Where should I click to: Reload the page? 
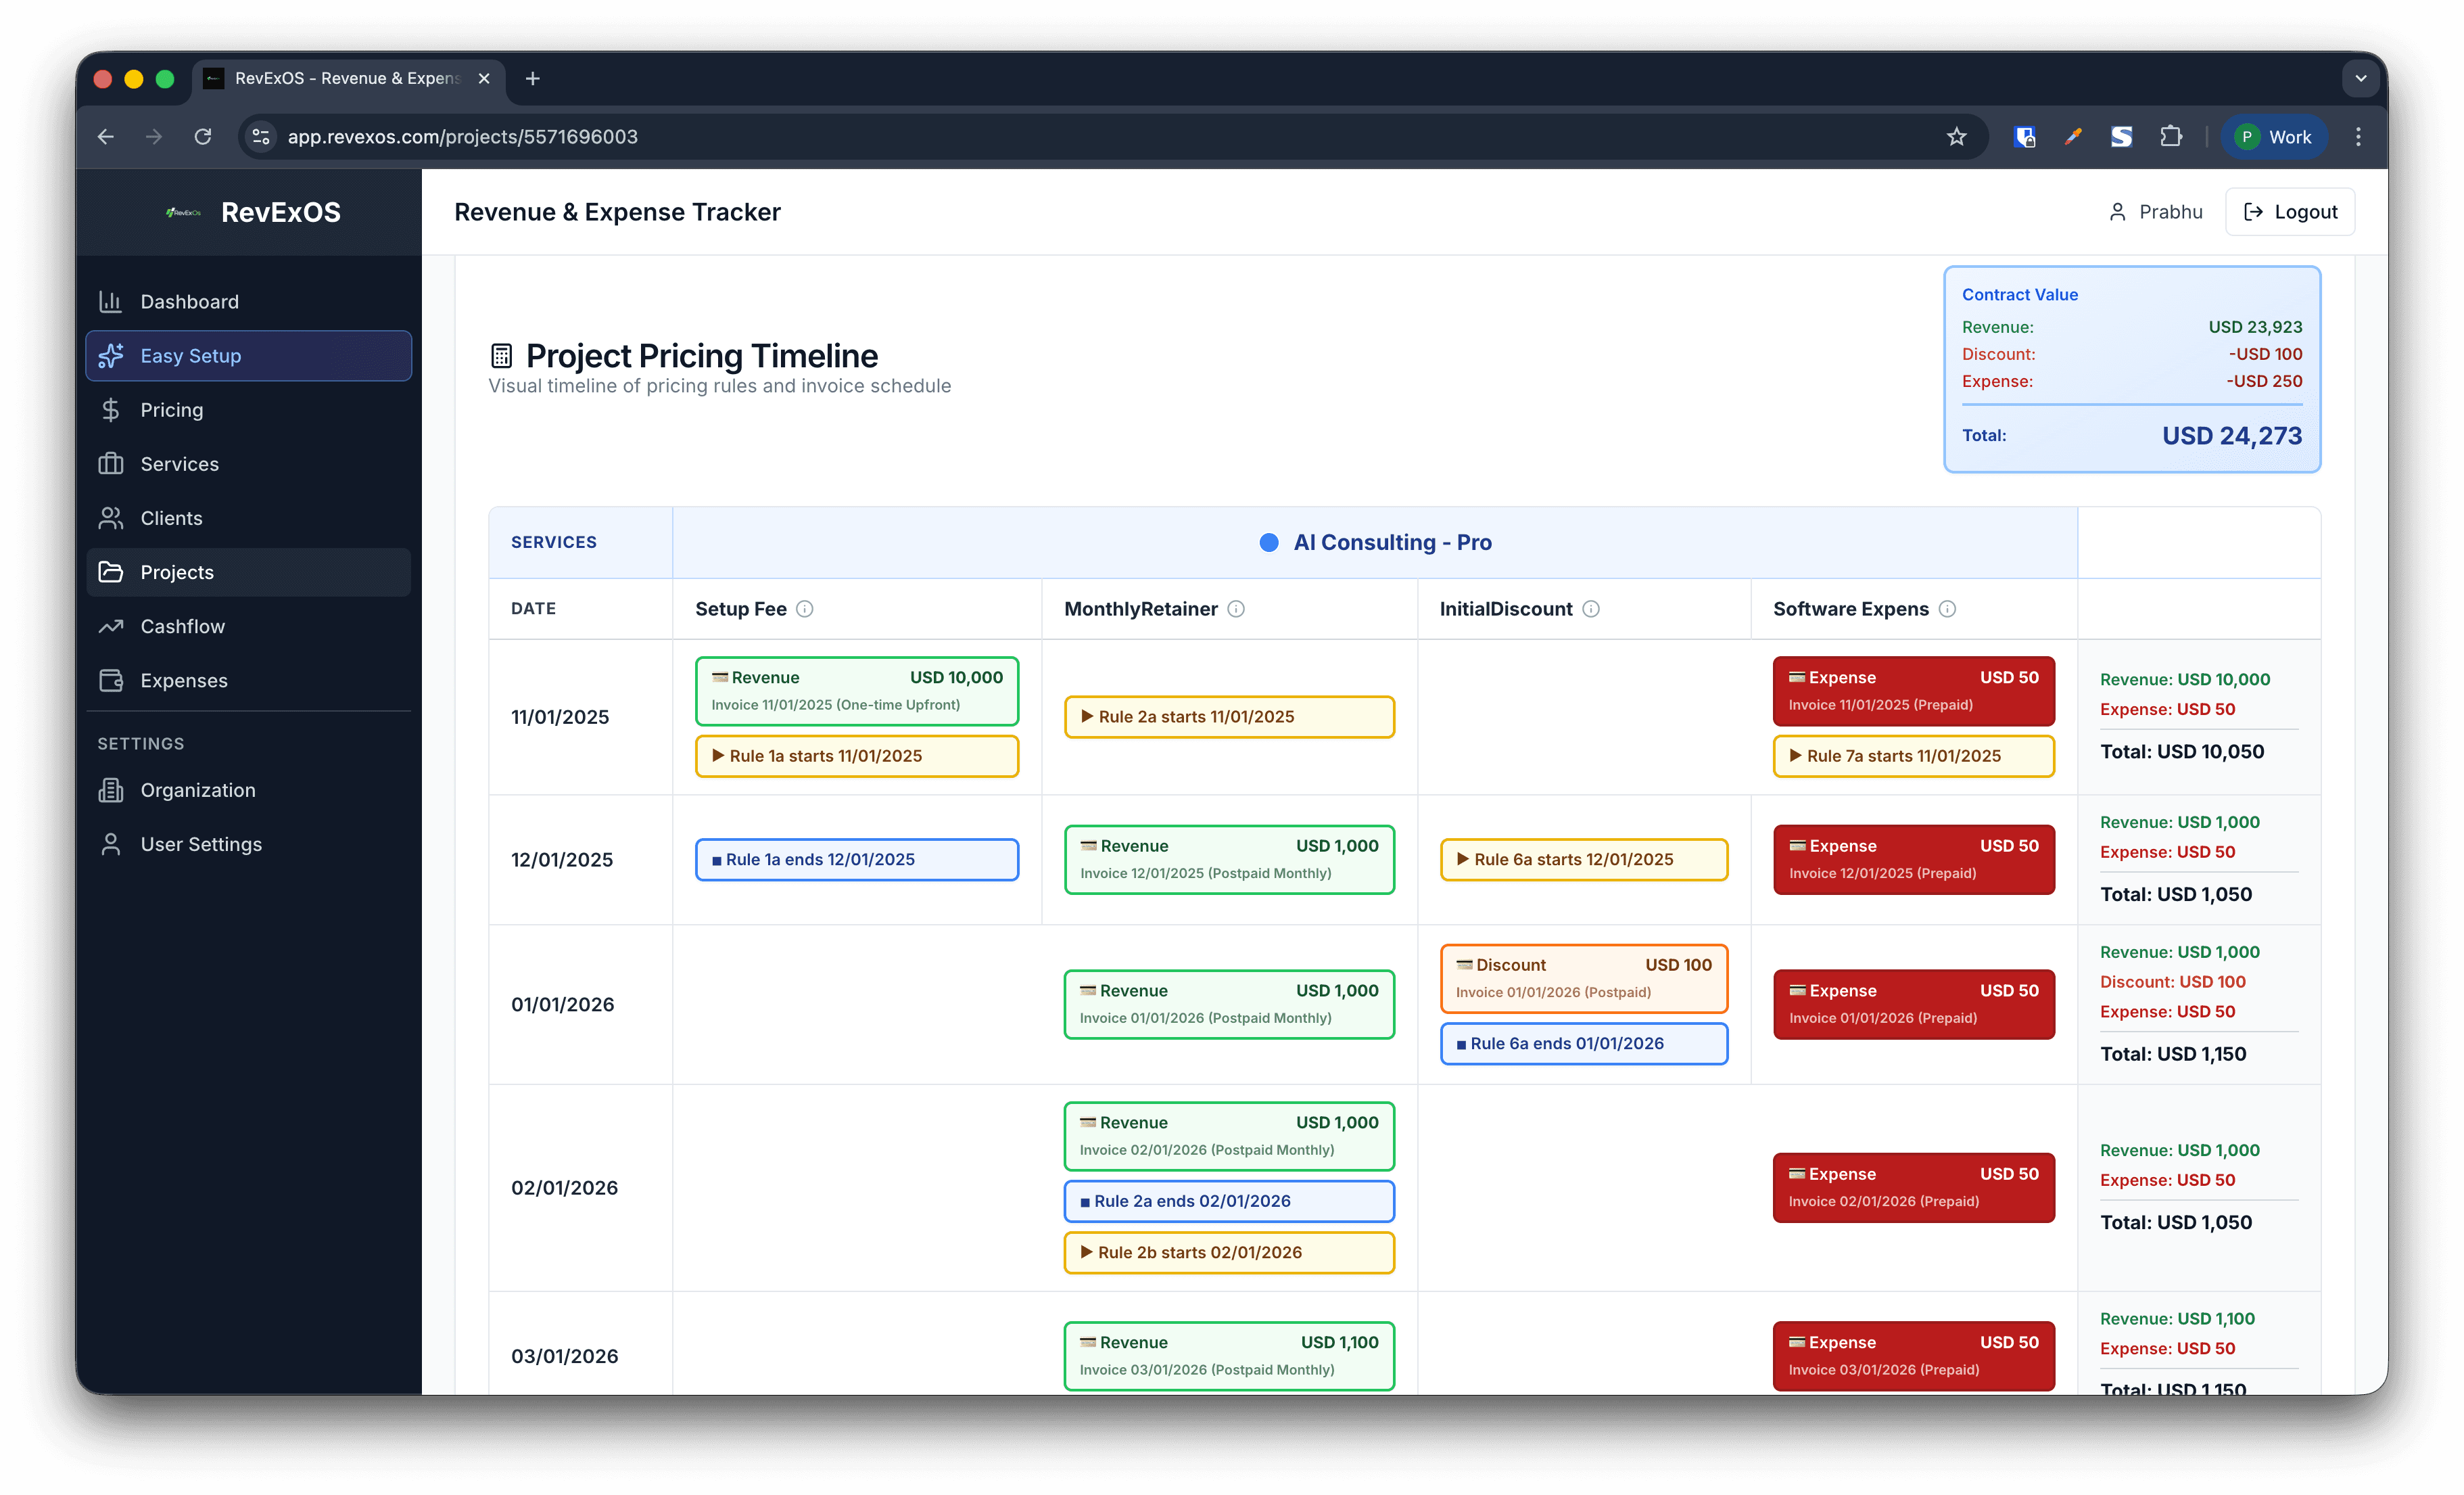[x=203, y=137]
